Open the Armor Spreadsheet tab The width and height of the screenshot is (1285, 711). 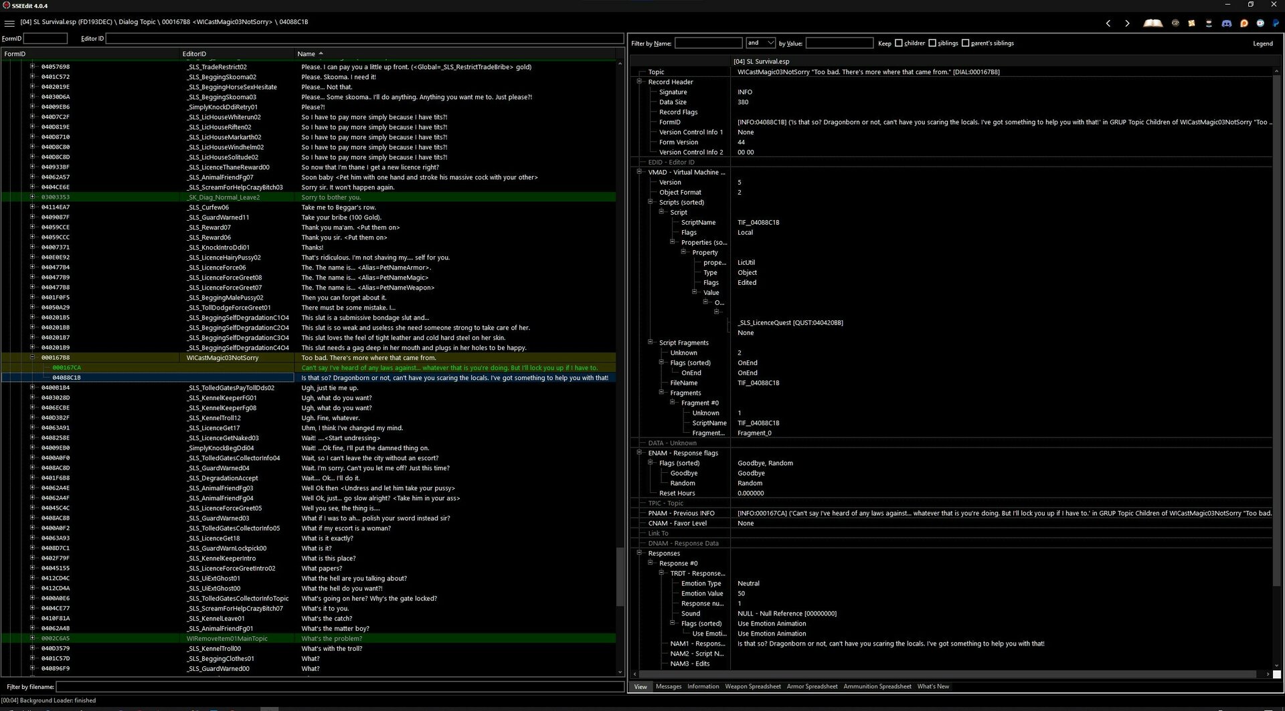point(812,687)
